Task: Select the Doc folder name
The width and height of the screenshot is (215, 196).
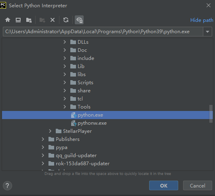Action: (82, 50)
